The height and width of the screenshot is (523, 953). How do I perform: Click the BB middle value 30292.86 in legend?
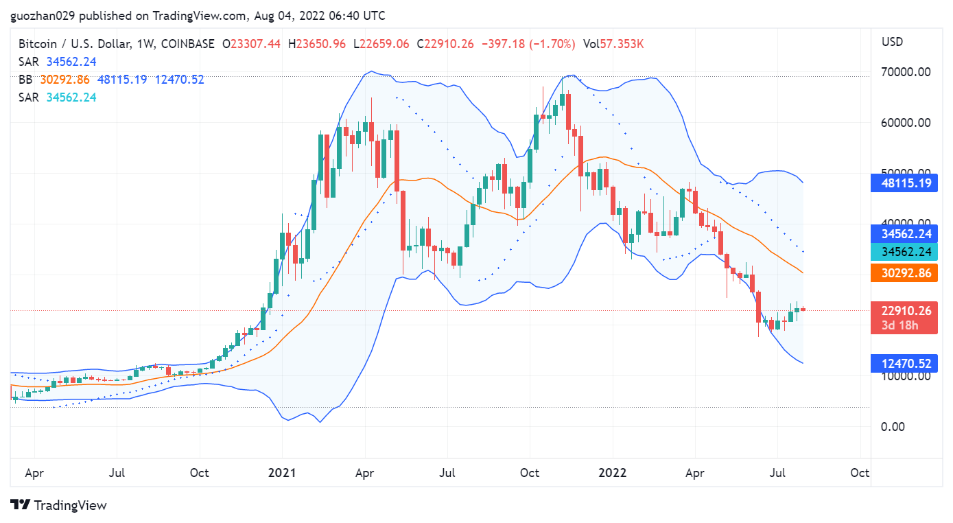[65, 80]
